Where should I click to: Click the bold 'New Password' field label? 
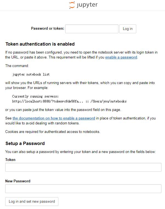point(18,181)
